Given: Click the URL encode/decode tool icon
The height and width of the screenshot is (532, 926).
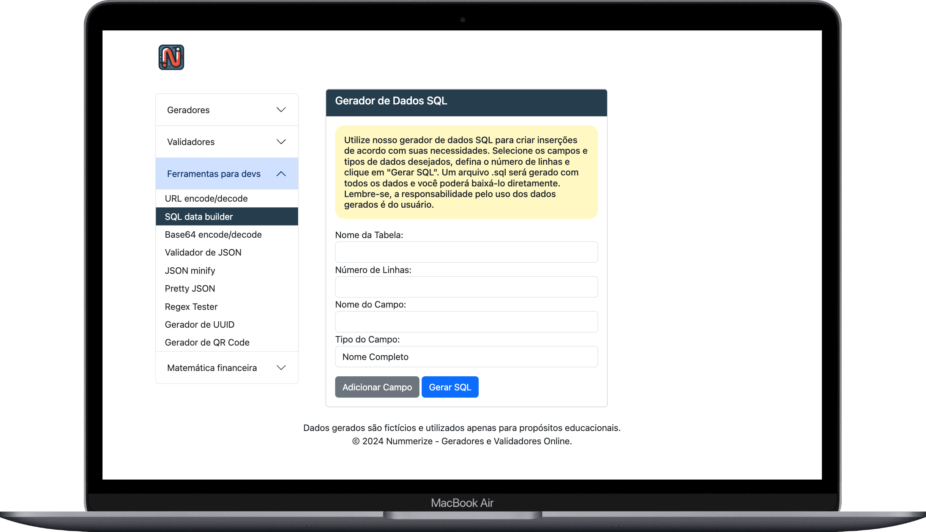Looking at the screenshot, I should (206, 198).
